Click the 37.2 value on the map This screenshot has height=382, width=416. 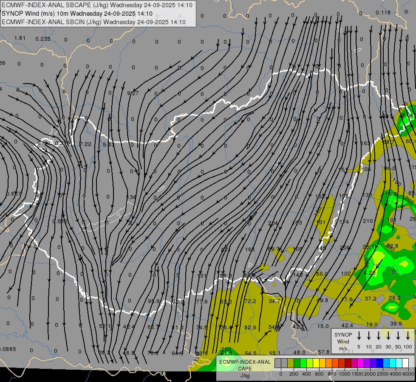(371, 298)
